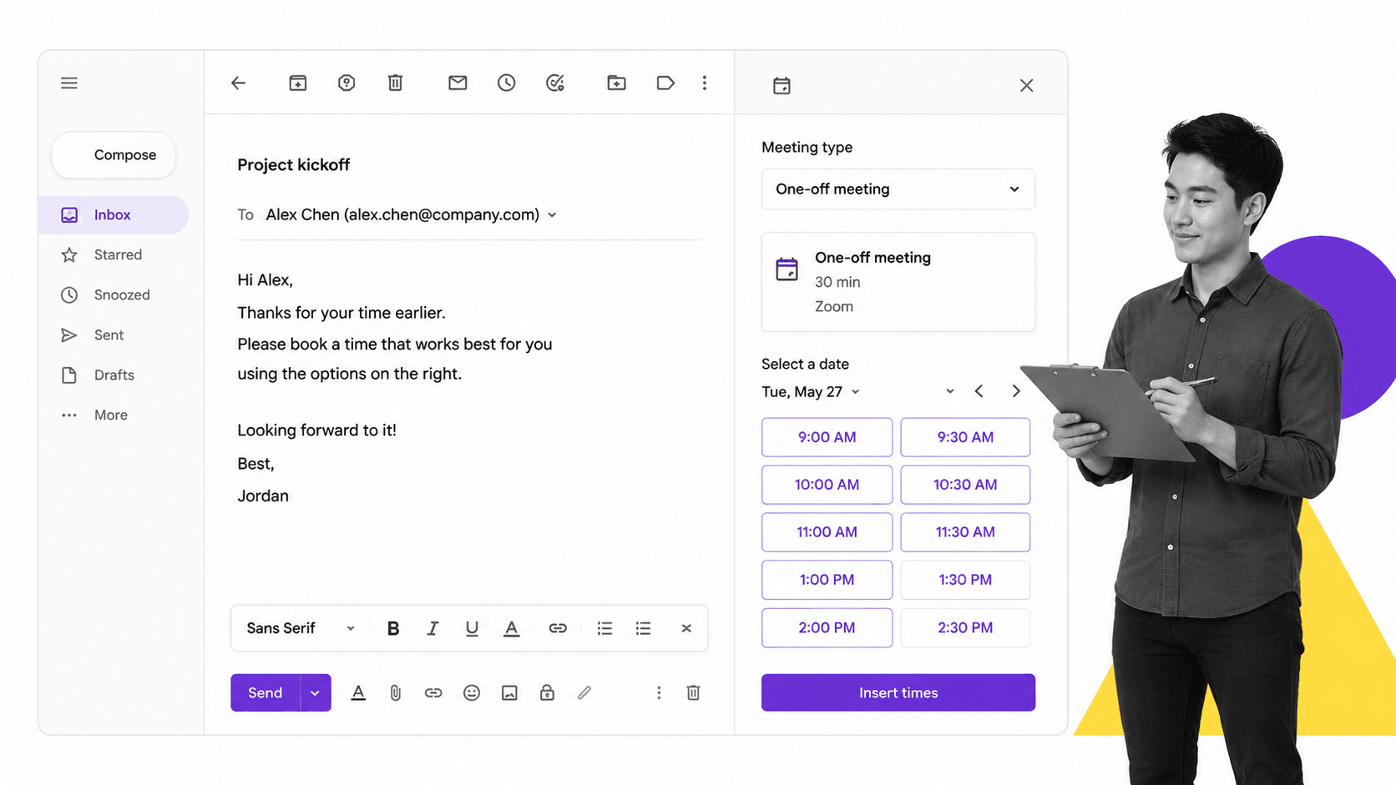Open text color picker in formatting bar
Image resolution: width=1396 pixels, height=785 pixels.
pos(512,628)
